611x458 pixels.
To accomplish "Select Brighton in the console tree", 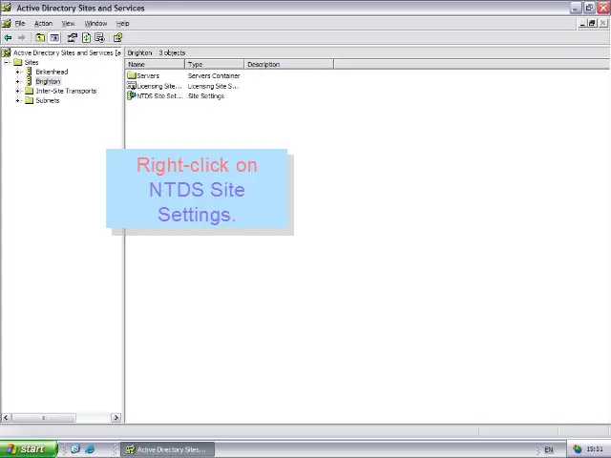I will [48, 81].
